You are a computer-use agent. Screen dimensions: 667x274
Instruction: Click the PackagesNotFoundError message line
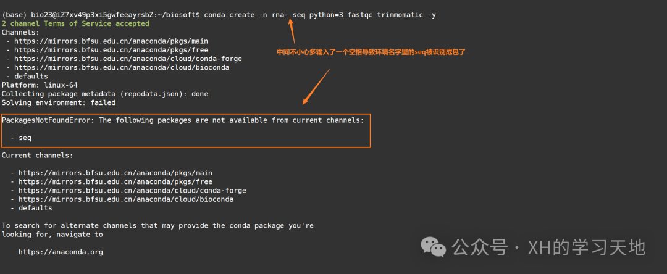pyautogui.click(x=183, y=120)
